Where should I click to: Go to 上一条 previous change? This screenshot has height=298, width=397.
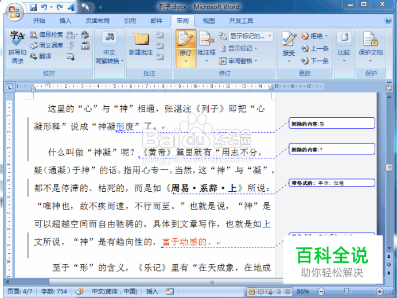tap(315, 48)
